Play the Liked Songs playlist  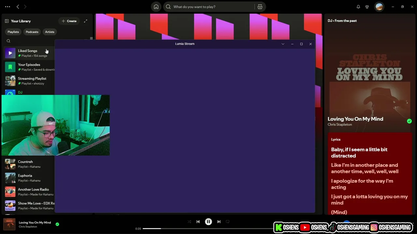(x=10, y=53)
